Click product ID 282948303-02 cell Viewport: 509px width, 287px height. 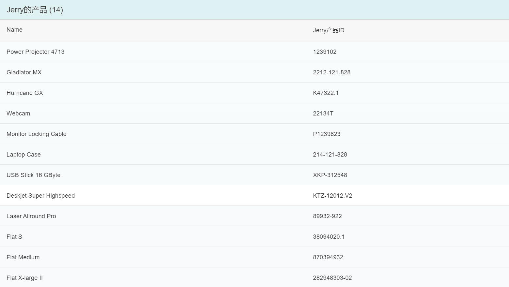pyautogui.click(x=332, y=278)
